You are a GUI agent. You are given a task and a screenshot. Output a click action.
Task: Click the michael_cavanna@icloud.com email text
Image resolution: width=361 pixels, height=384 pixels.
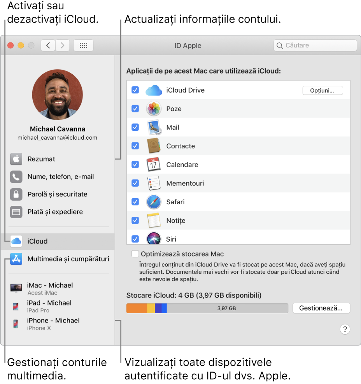click(57, 138)
